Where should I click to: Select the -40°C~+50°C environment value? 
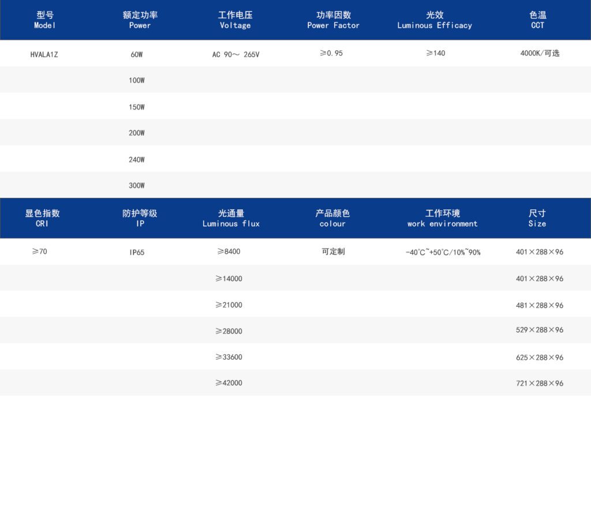[x=443, y=253]
